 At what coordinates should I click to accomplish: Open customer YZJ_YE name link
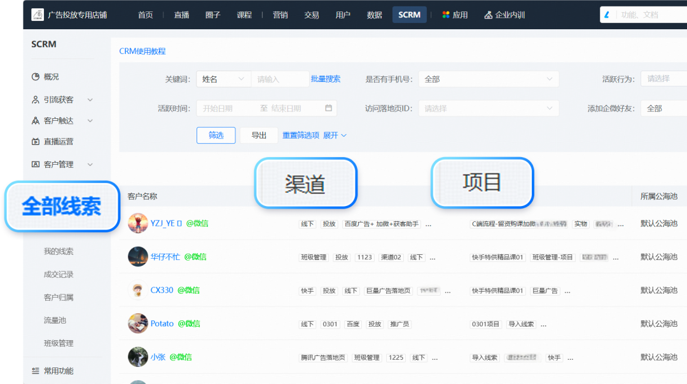(x=166, y=223)
